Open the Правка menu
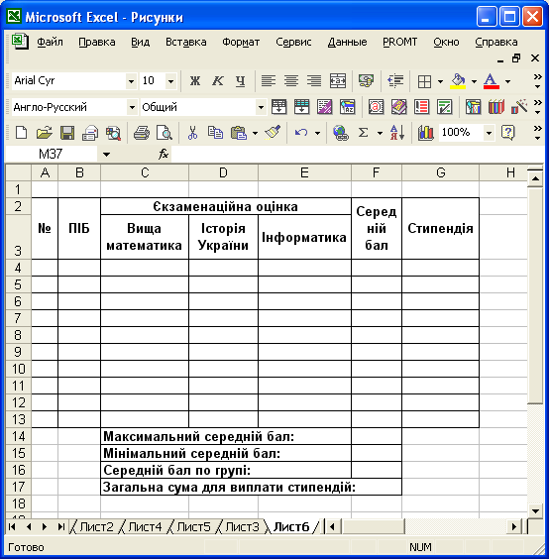Viewport: 549px width, 559px height. tap(97, 42)
